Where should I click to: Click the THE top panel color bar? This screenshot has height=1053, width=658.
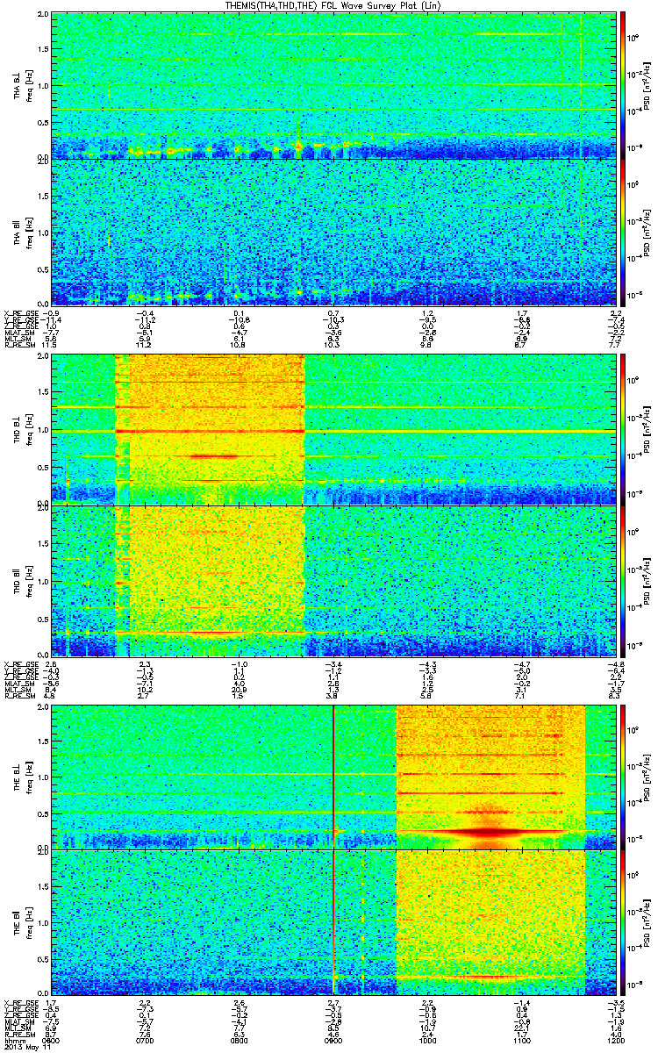(x=623, y=776)
